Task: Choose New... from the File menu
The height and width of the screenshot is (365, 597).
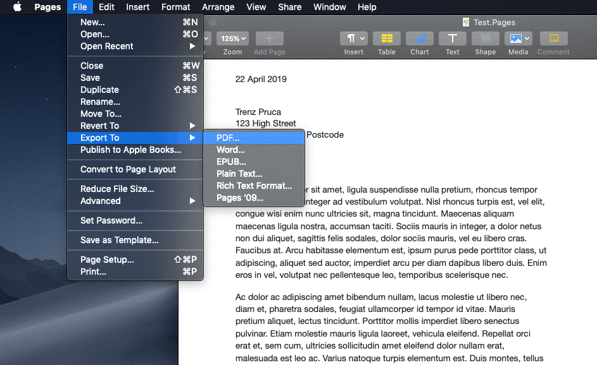Action: point(135,22)
